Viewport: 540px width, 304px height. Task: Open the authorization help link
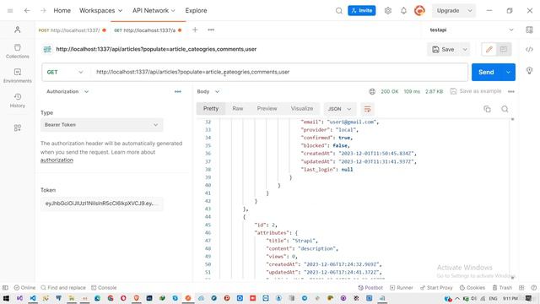tap(57, 160)
